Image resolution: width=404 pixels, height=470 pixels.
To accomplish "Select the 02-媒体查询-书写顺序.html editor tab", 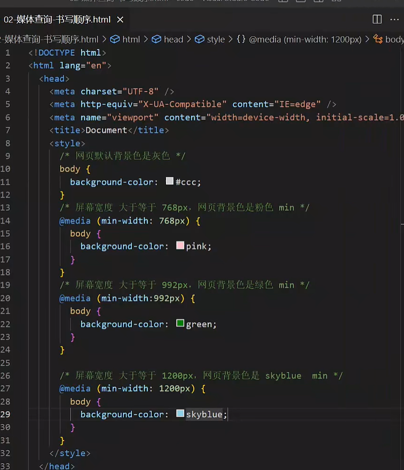I will [57, 20].
